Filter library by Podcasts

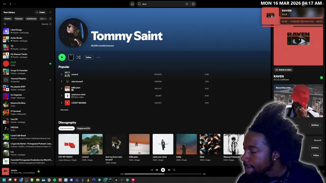click(19, 19)
